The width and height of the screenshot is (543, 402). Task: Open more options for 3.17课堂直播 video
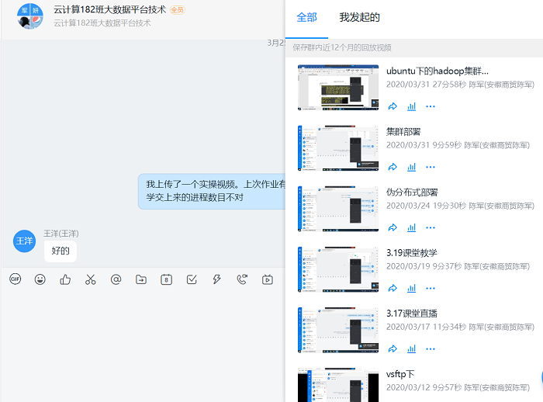point(431,348)
